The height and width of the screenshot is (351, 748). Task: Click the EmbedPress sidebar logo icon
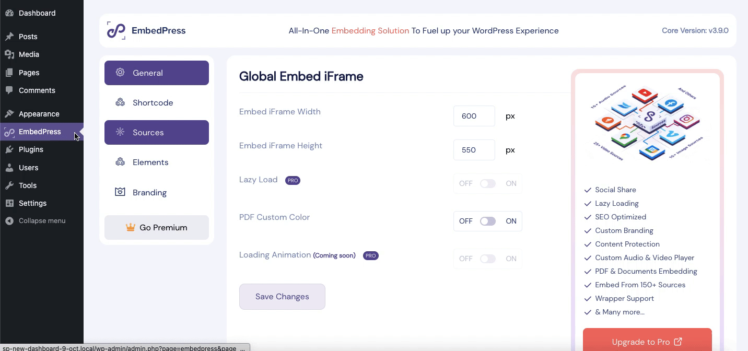tap(9, 132)
